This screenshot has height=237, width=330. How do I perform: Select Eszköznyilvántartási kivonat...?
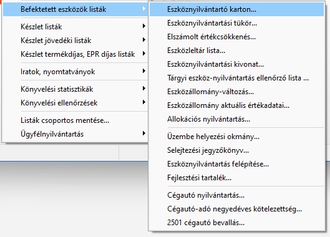pyautogui.click(x=237, y=64)
